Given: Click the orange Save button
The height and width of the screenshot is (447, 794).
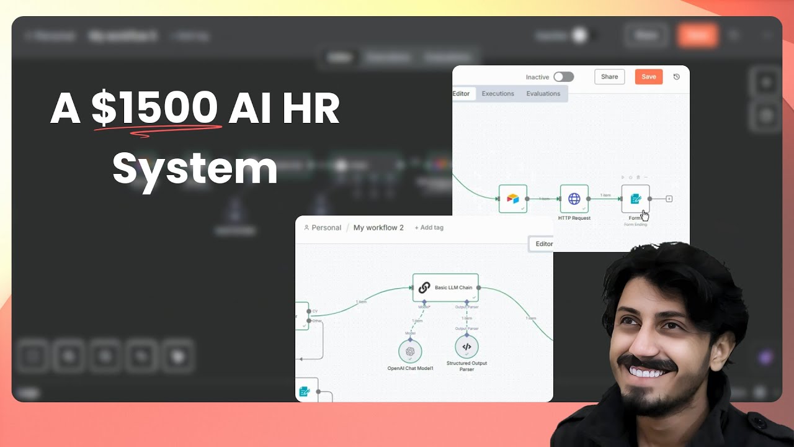Looking at the screenshot, I should [x=648, y=77].
